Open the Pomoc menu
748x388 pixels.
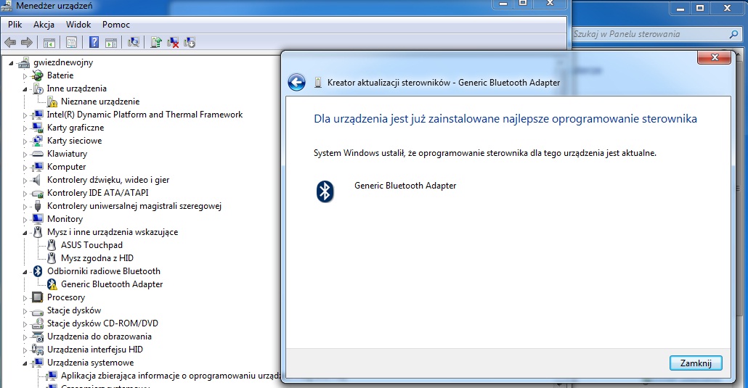(116, 25)
